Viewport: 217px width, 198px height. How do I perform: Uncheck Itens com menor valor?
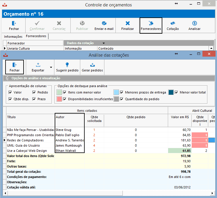[65, 92]
